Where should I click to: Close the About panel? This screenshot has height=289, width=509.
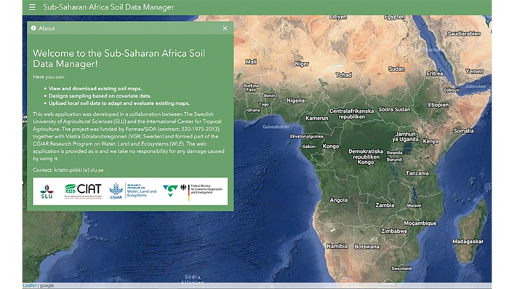coord(225,28)
